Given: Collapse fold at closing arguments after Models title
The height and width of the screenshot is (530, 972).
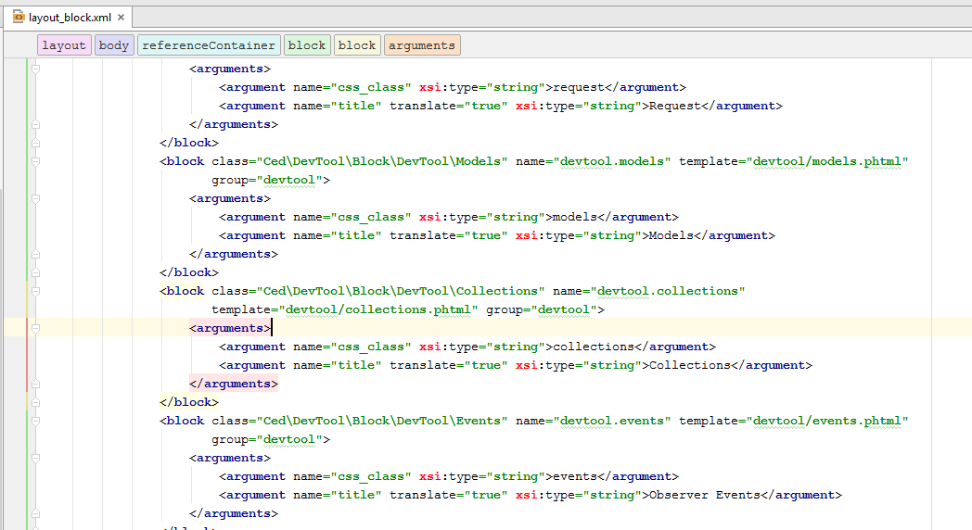Looking at the screenshot, I should pyautogui.click(x=35, y=255).
